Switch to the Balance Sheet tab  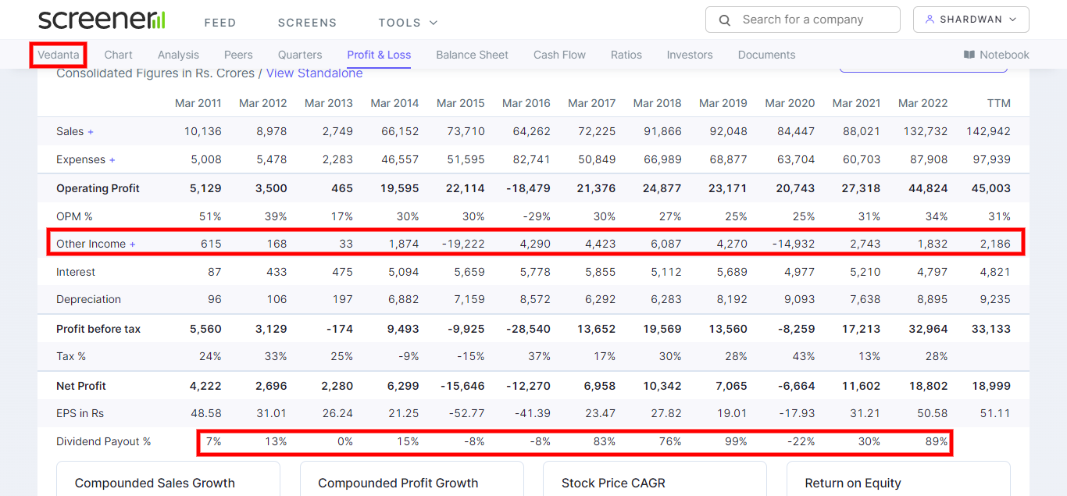coord(472,55)
